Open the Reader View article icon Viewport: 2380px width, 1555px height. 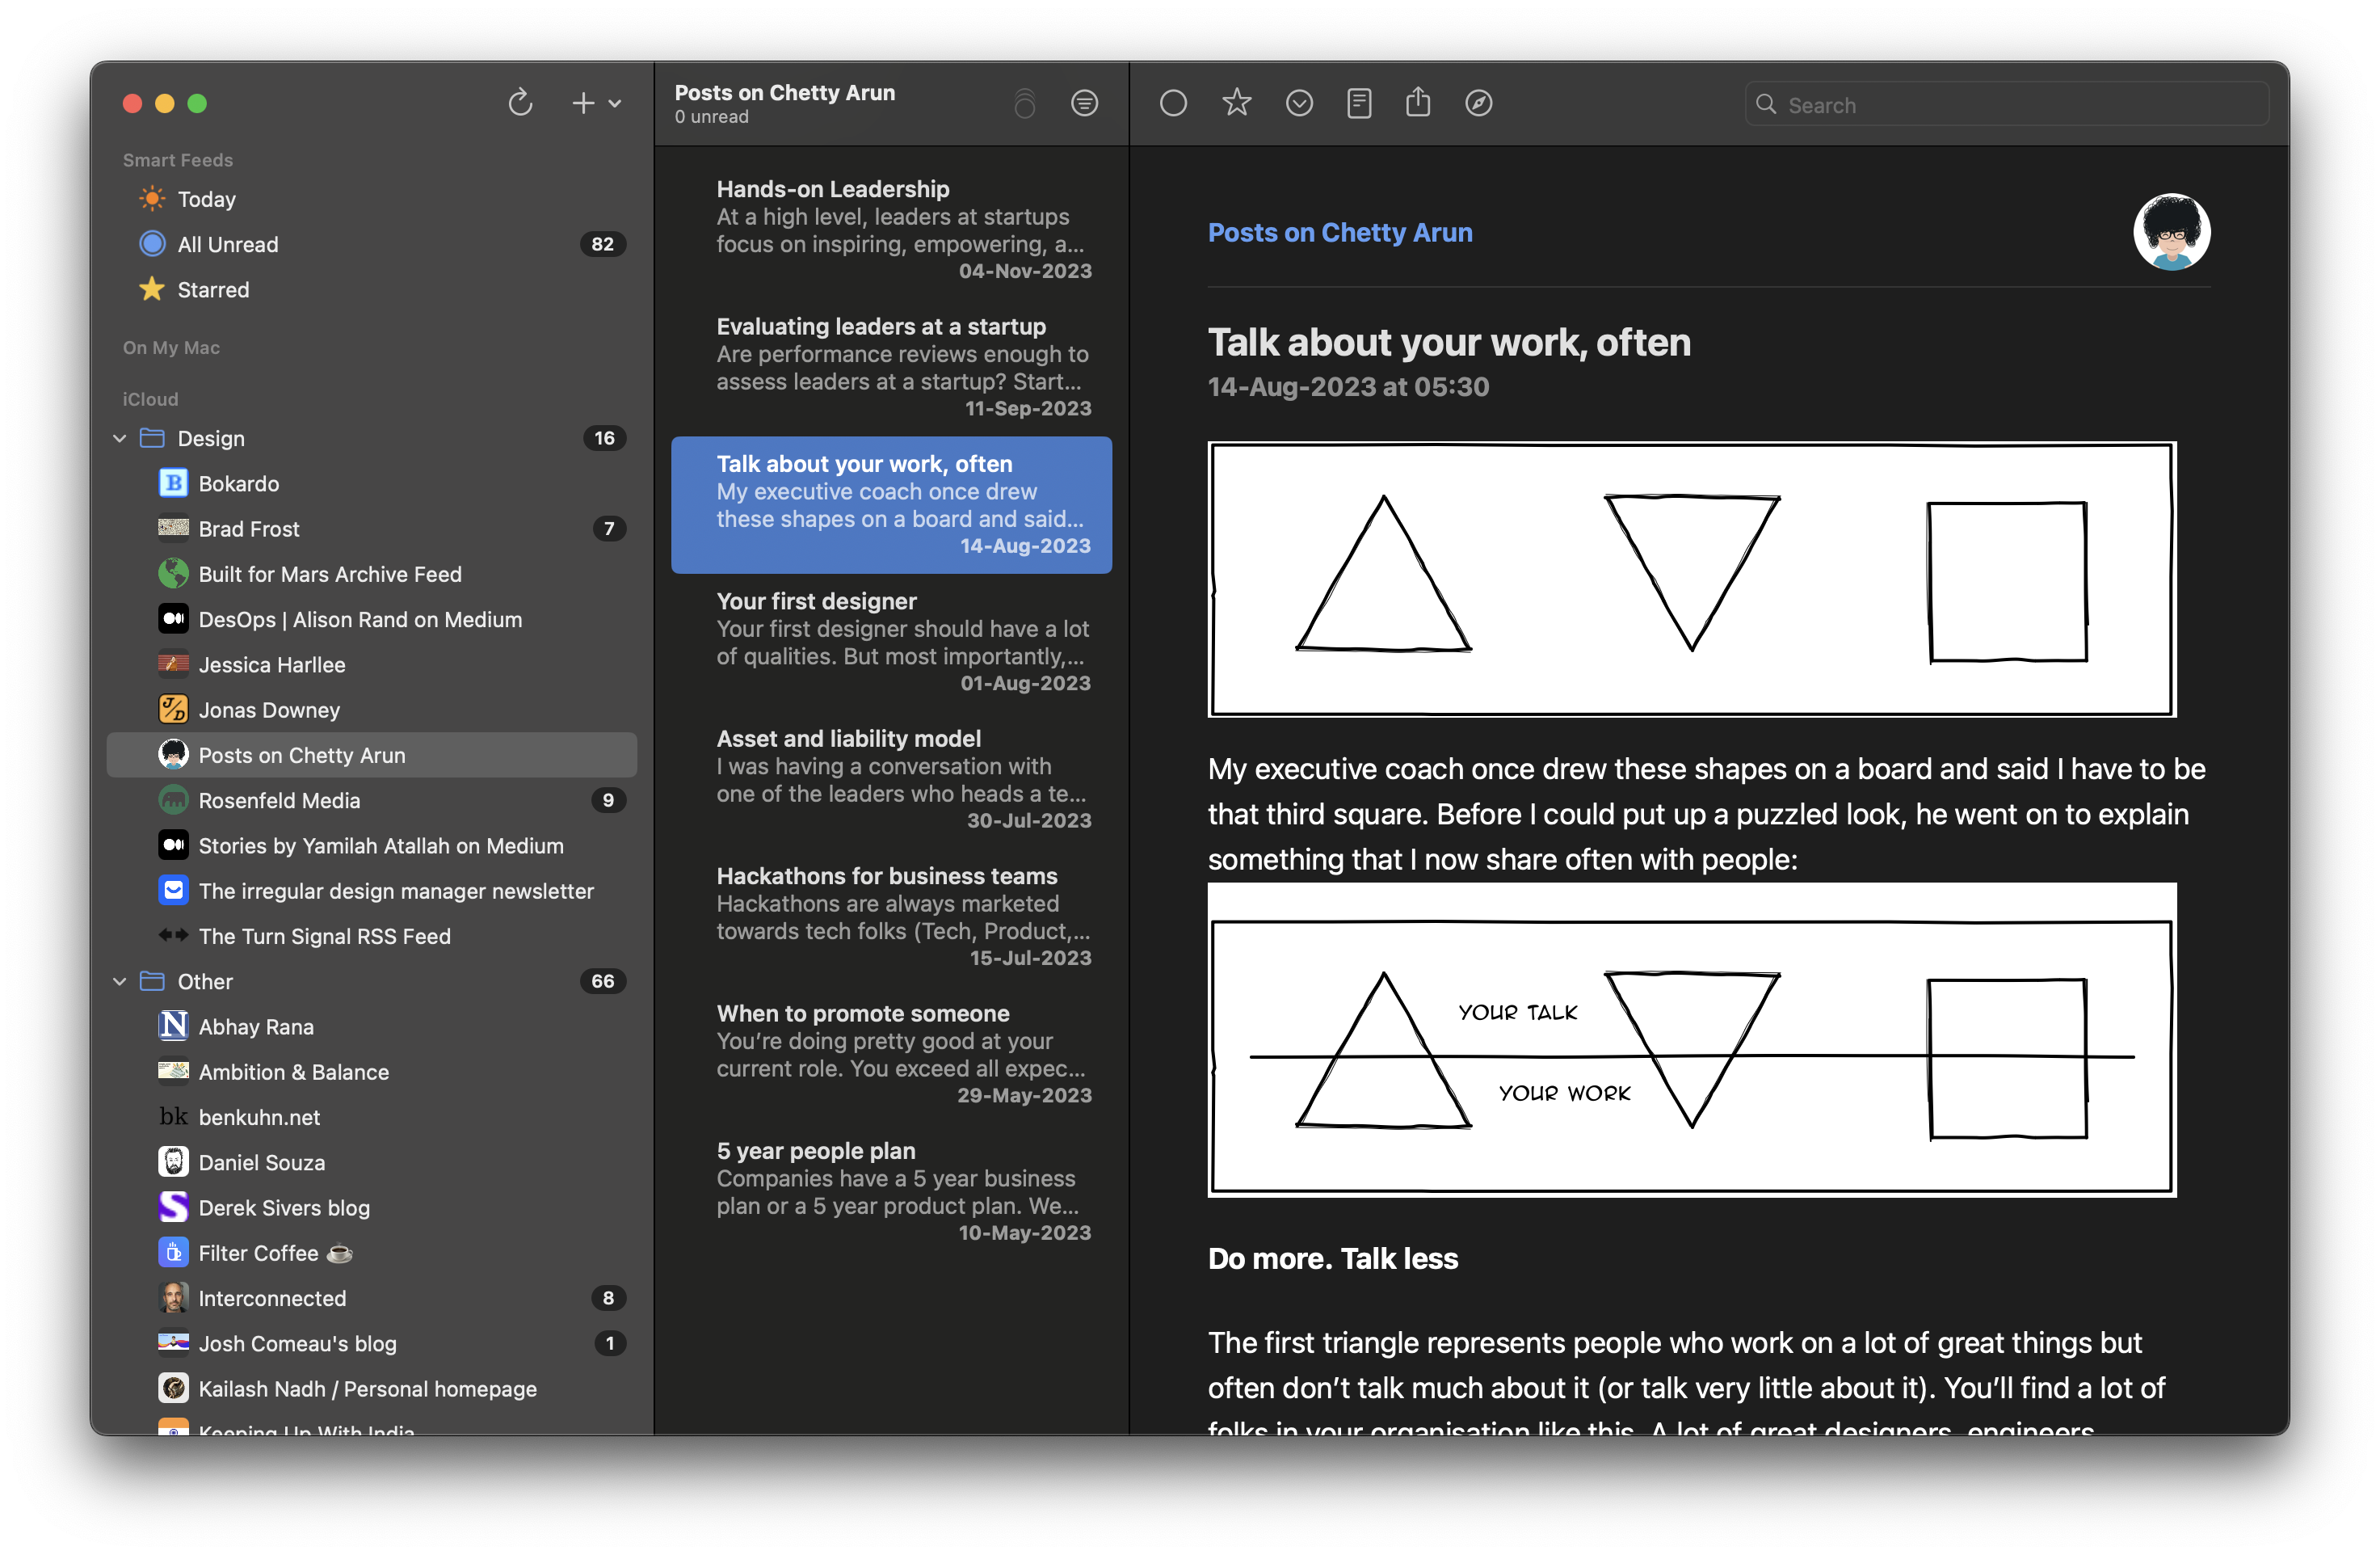1359,103
